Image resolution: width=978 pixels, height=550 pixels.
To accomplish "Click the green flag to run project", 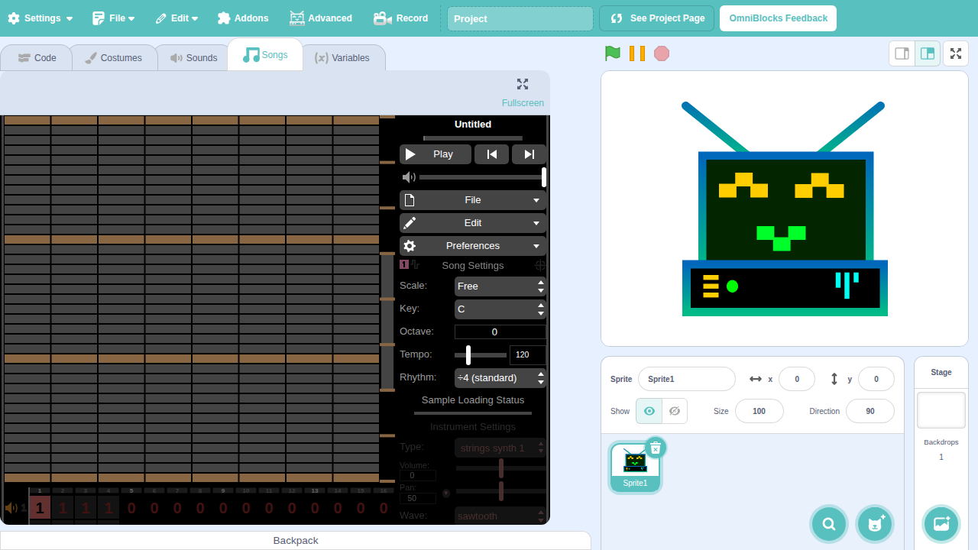I will pyautogui.click(x=612, y=53).
